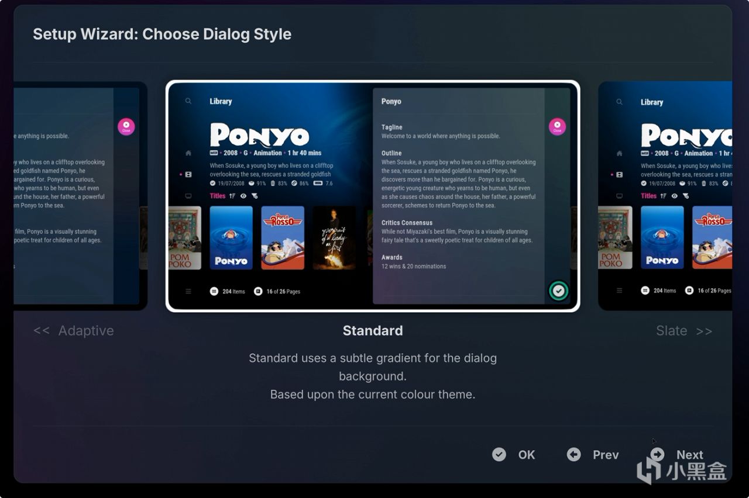This screenshot has width=749, height=498.
Task: Click the Library heading in Standard preview
Action: click(221, 101)
